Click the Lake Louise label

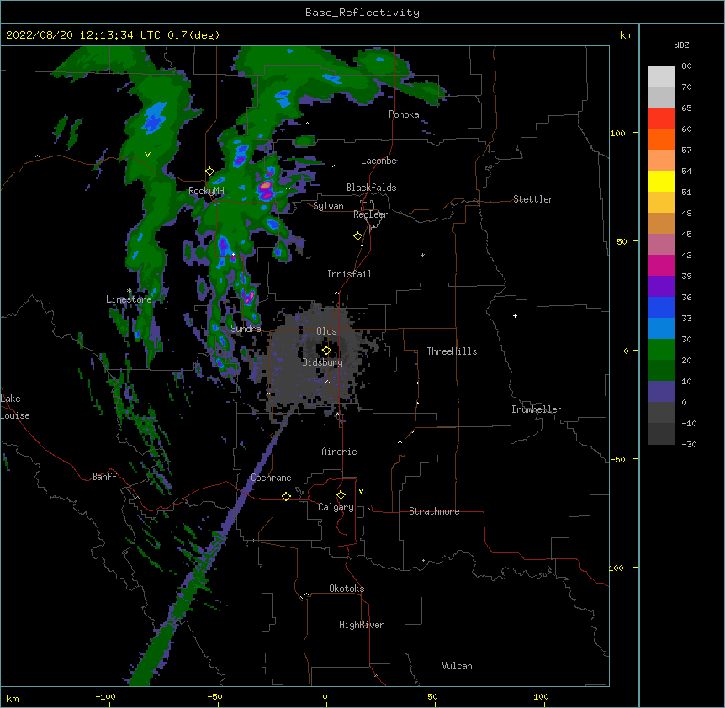click(x=13, y=407)
